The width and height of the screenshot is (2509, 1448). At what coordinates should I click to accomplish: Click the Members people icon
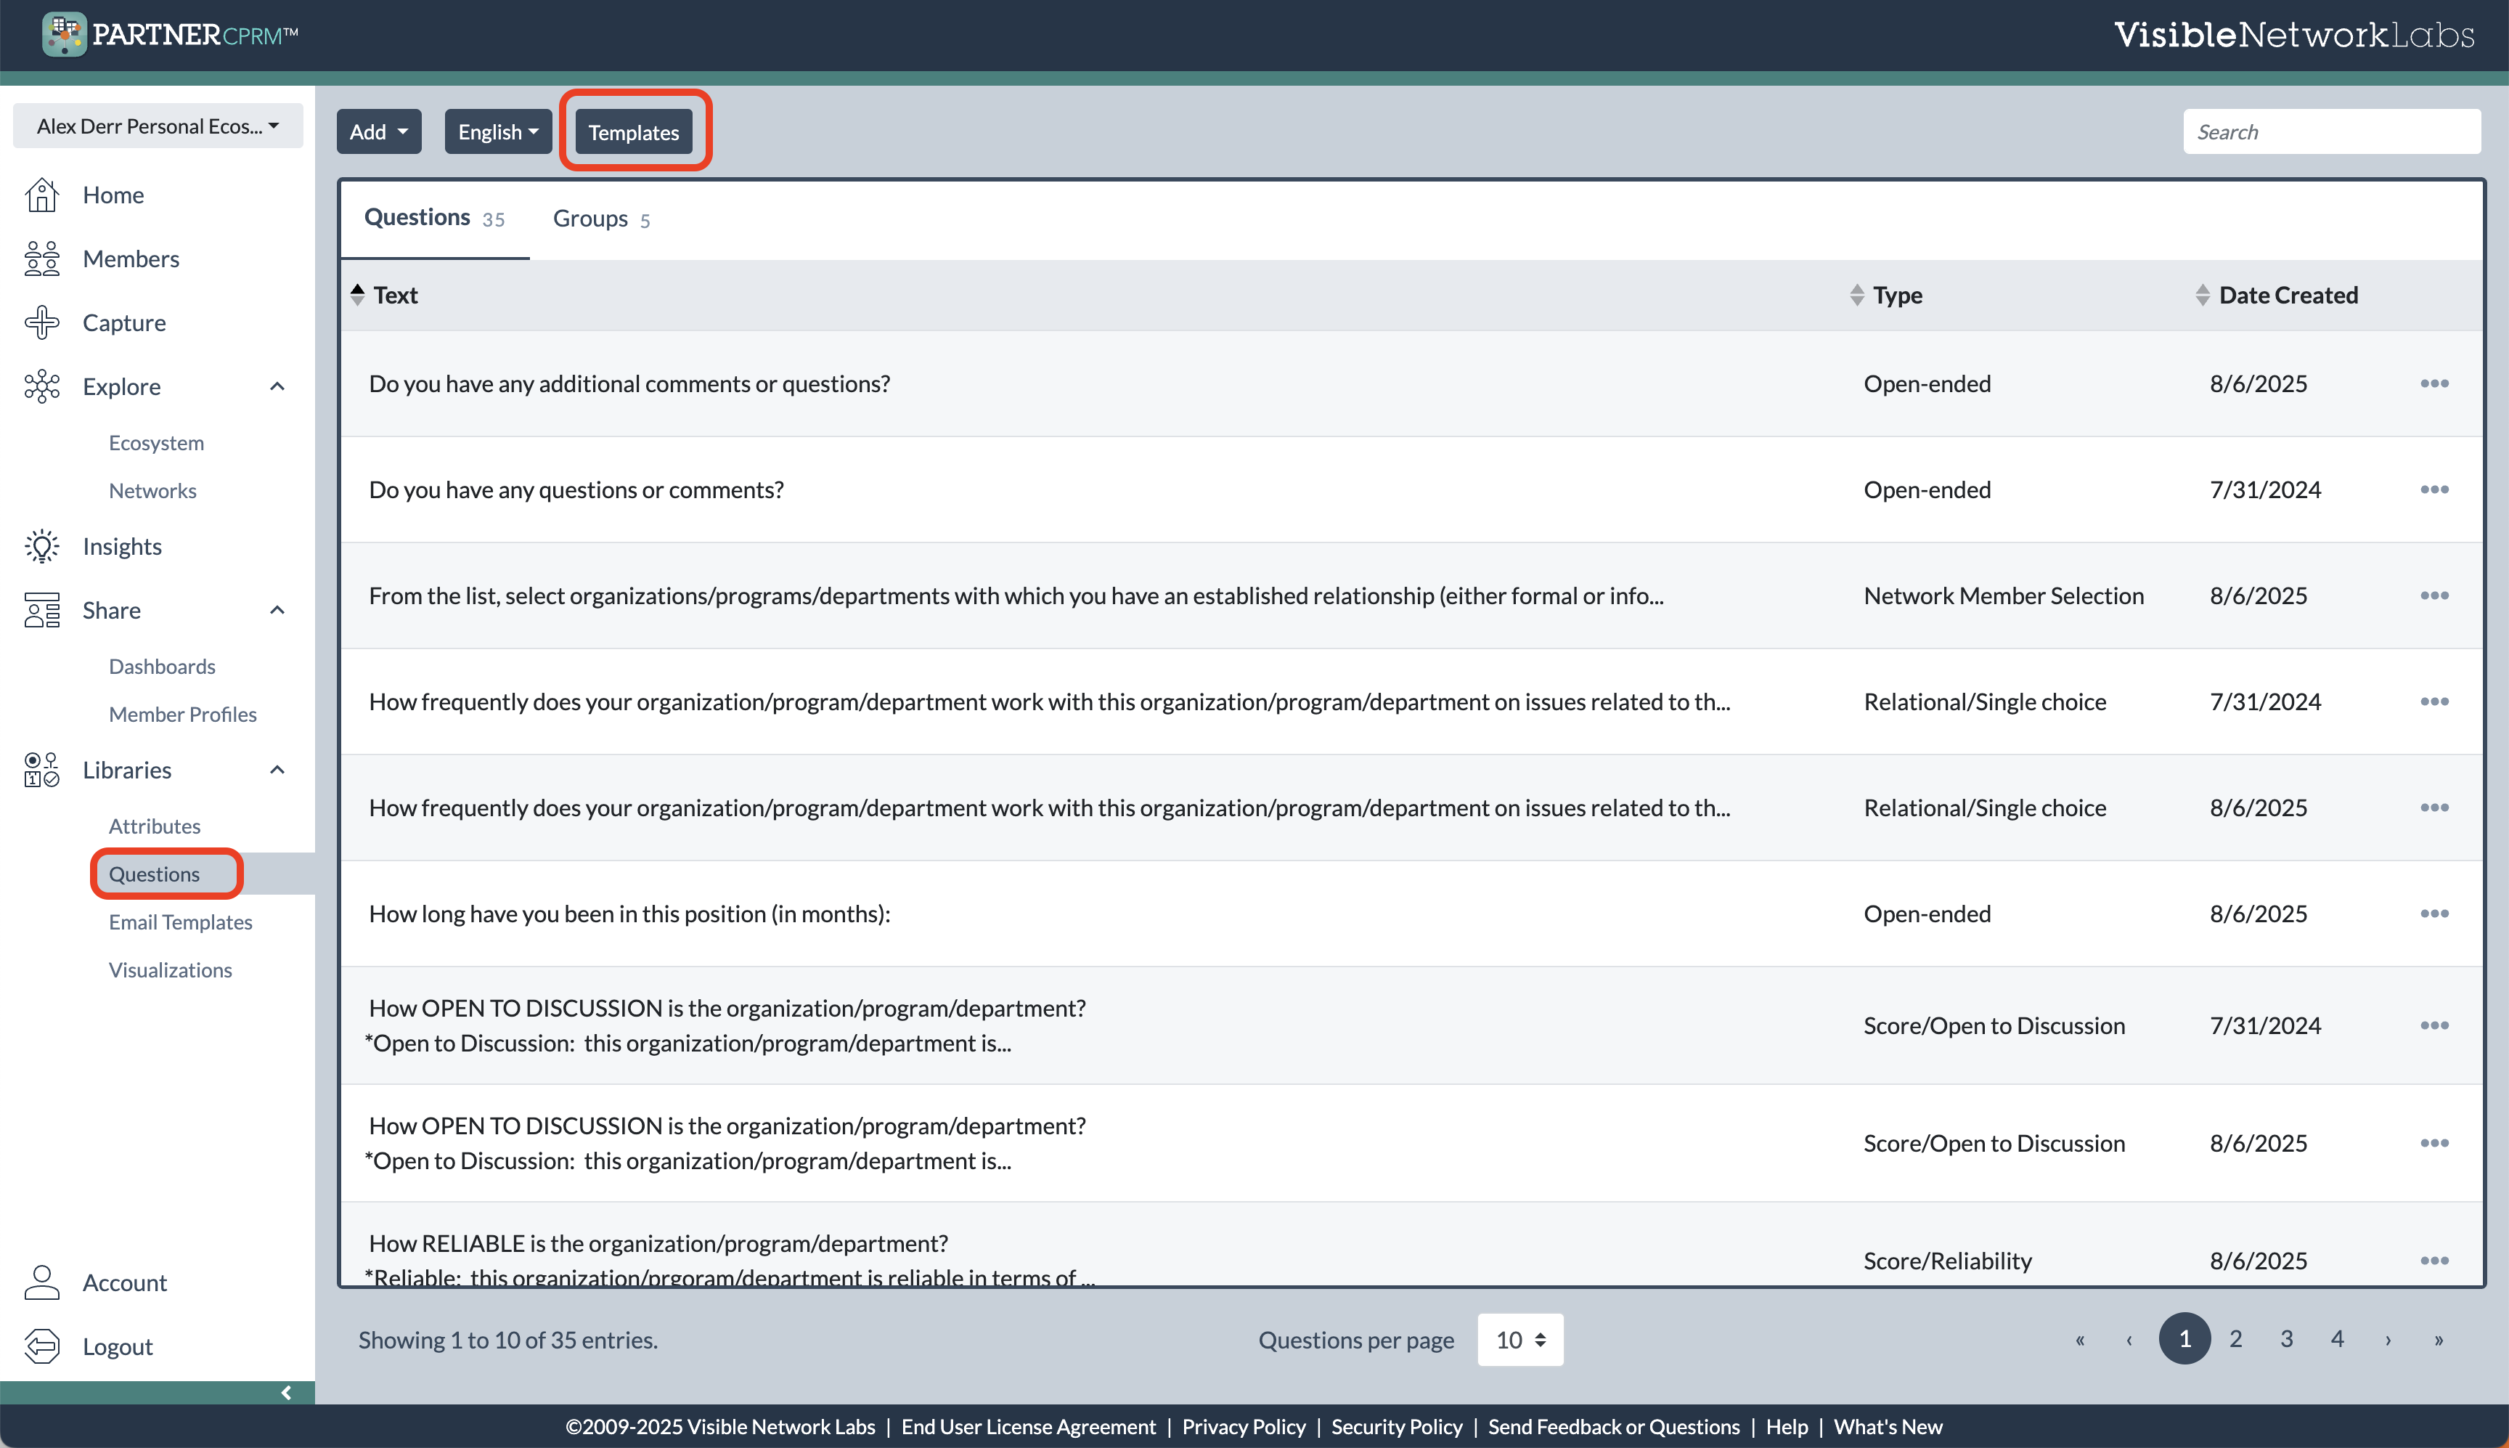(42, 259)
